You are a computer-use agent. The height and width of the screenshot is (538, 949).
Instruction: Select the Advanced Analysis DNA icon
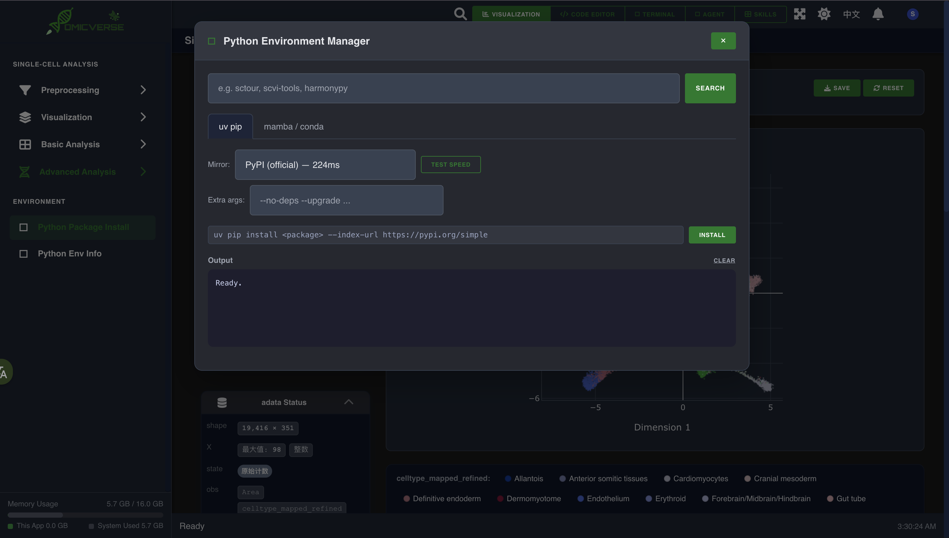[25, 171]
